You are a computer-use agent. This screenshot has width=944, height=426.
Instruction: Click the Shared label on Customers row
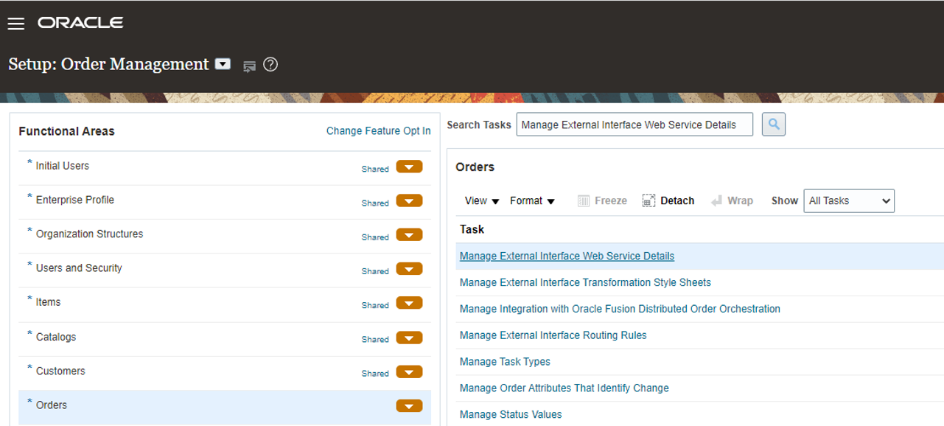pyautogui.click(x=375, y=374)
